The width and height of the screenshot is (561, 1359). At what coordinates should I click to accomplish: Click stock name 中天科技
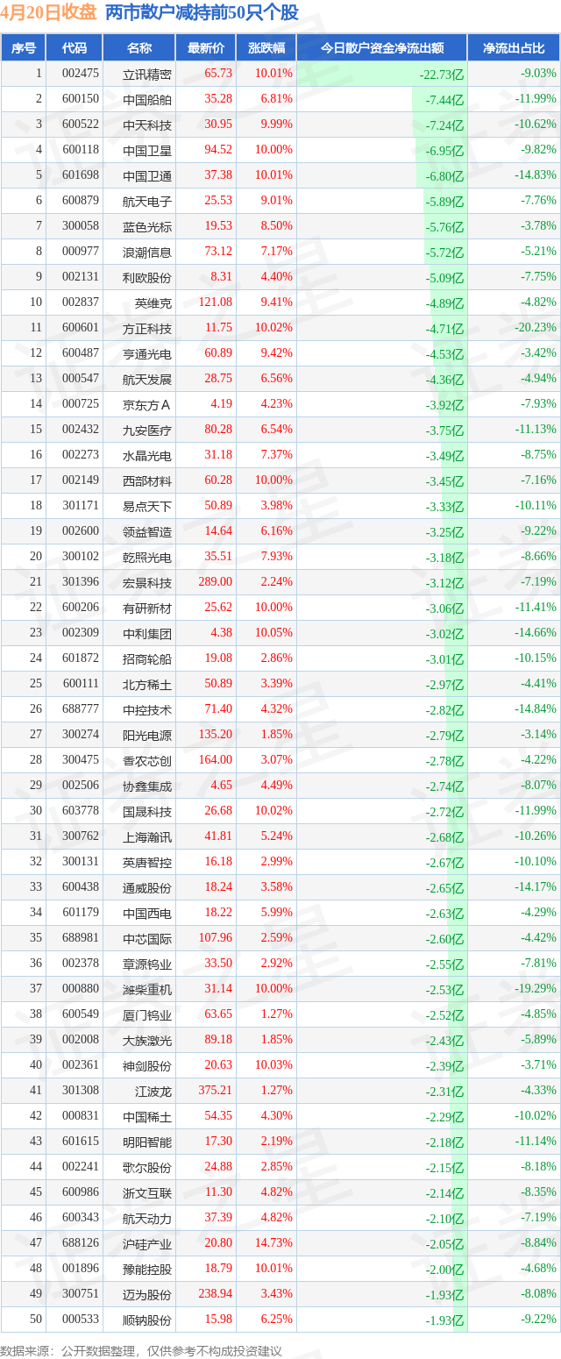tap(147, 125)
